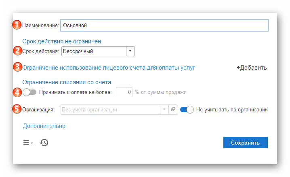Click the '% от суммы продажи' label

[x=160, y=92]
